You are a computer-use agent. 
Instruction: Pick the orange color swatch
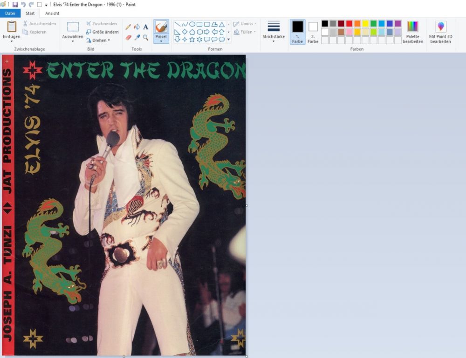357,23
